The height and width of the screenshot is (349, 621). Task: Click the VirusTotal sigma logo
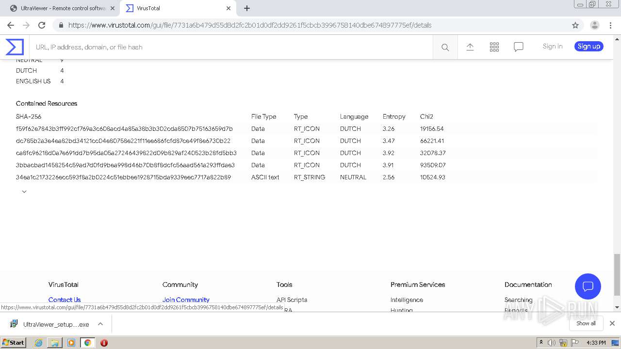(x=15, y=47)
